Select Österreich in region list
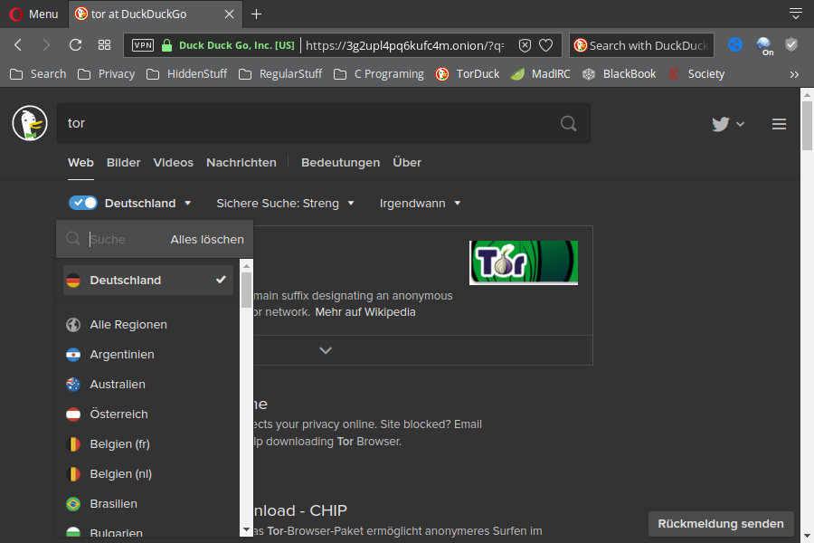 [x=148, y=414]
